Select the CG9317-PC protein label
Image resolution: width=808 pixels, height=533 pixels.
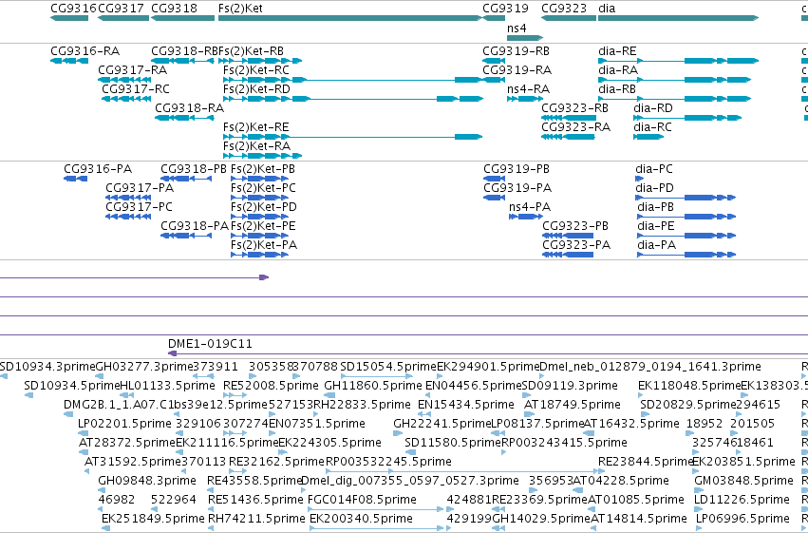[x=140, y=207]
